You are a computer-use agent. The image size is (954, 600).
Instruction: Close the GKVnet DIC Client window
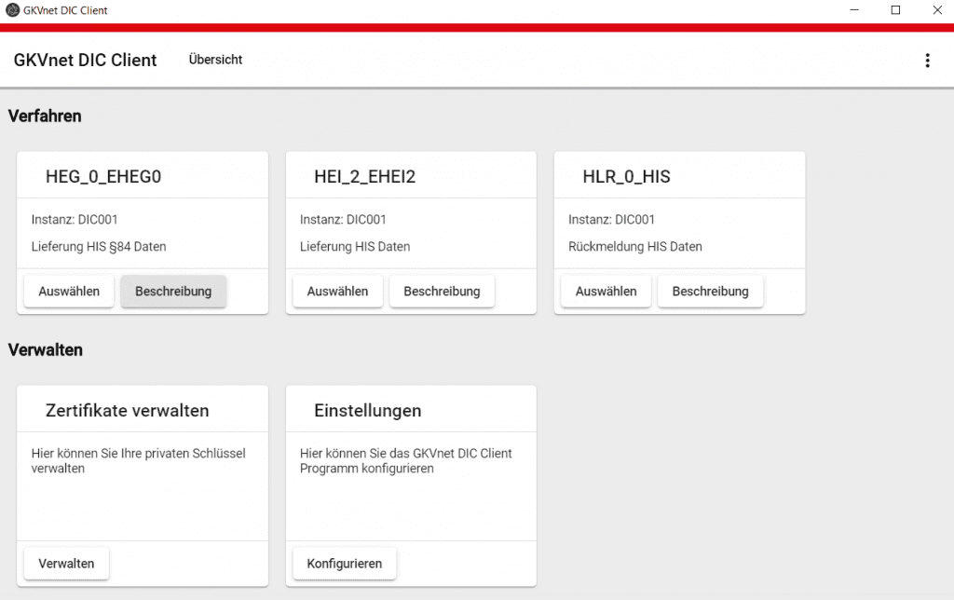coord(937,9)
